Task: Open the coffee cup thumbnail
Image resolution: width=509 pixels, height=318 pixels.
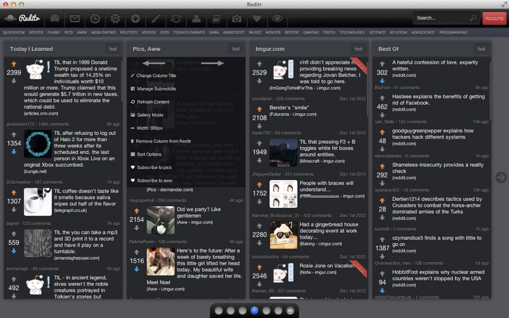Action: click(x=38, y=202)
